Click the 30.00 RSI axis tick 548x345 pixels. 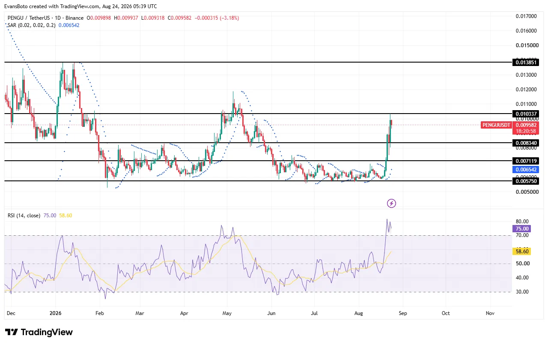[522, 292]
